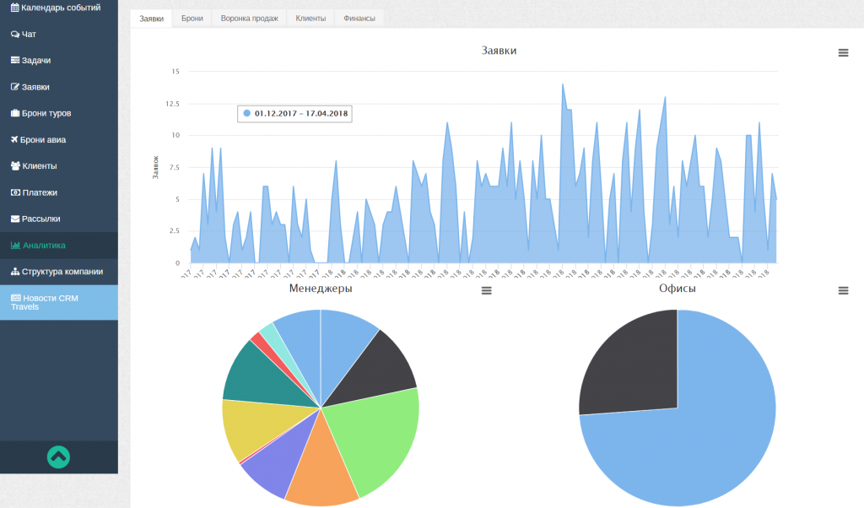This screenshot has width=864, height=508.
Task: Toggle the 01.12.2017 – 17.04.2018 legend series
Action: 294,114
